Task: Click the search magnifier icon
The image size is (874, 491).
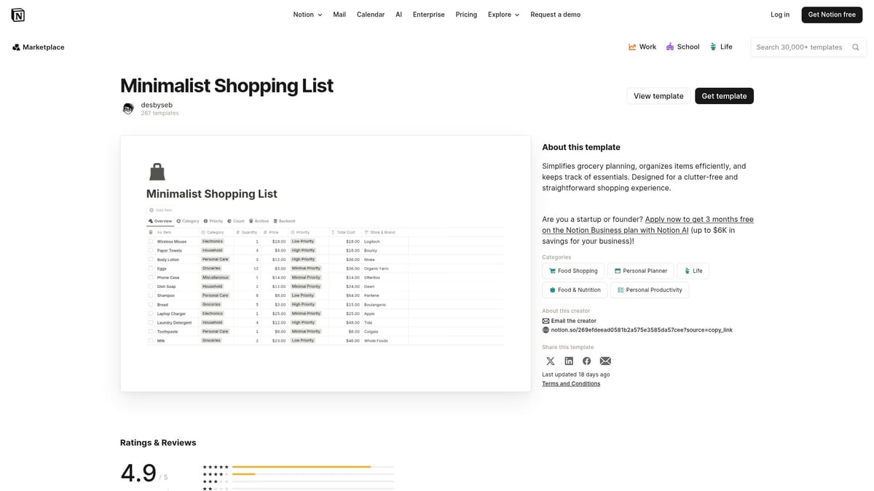Action: tap(855, 47)
